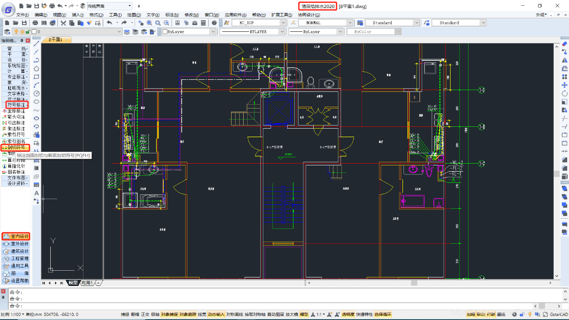
Task: Toggle 捕捉 snap mode in status bar
Action: [x=125, y=315]
